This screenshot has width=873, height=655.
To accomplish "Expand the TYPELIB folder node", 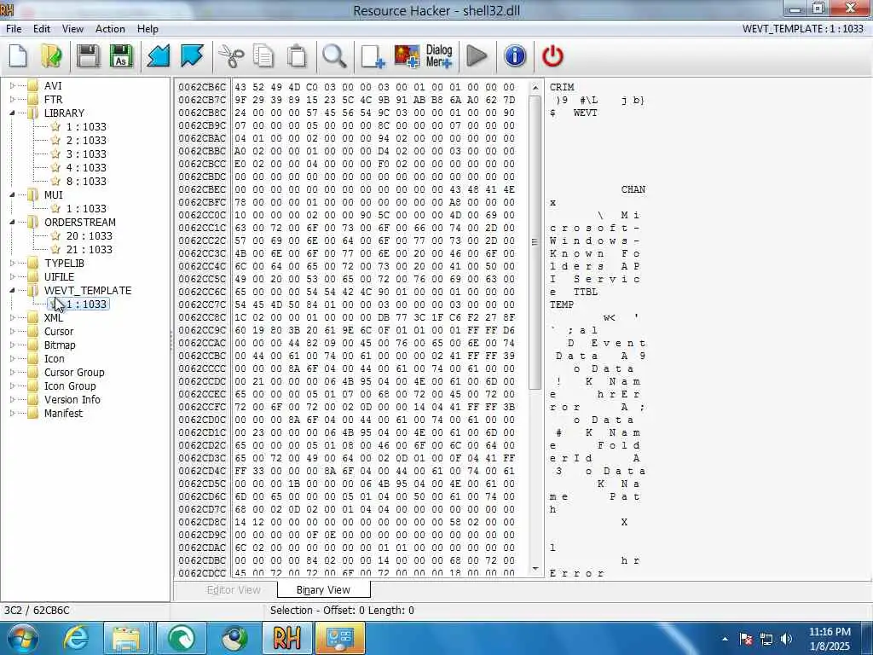I will pyautogui.click(x=12, y=263).
